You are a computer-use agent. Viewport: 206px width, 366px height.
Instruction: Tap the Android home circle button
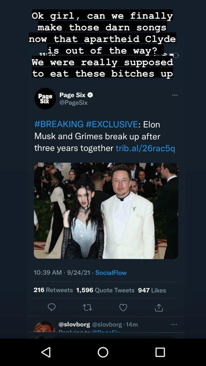(103, 352)
